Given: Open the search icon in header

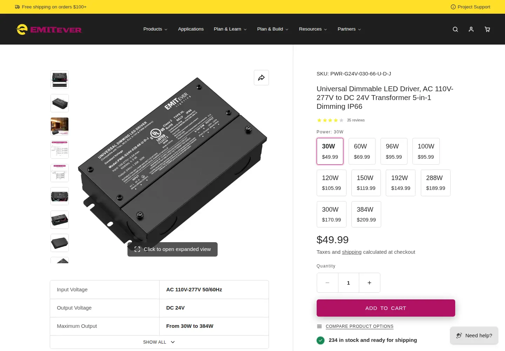Looking at the screenshot, I should point(455,29).
